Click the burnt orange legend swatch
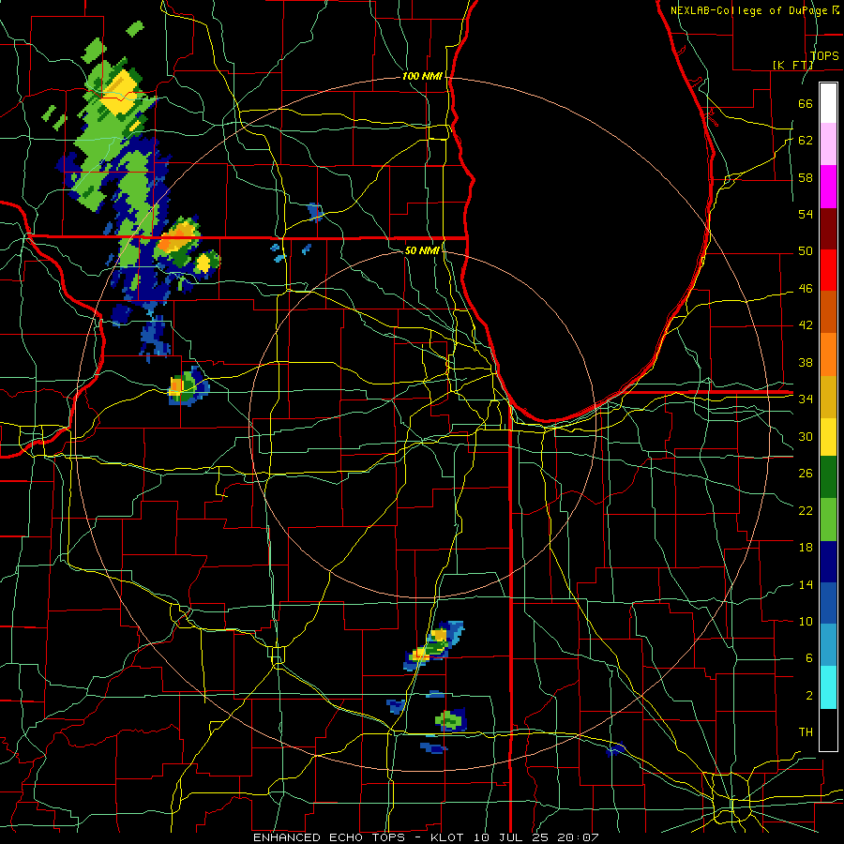The height and width of the screenshot is (844, 844). (x=828, y=312)
